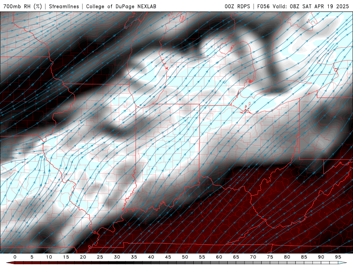Click the 15 label on the colorbar
This screenshot has height=265, width=353.
(66, 257)
